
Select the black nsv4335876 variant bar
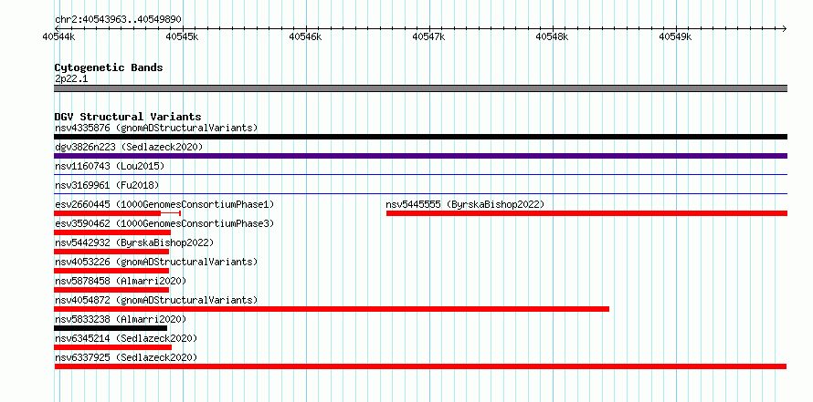420,137
